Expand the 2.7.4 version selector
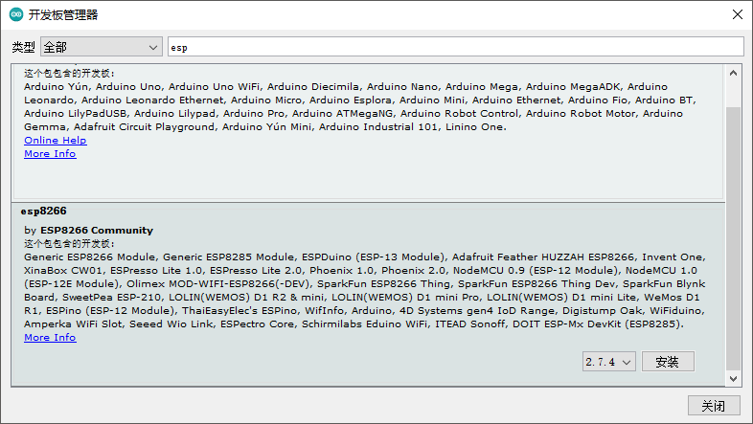The height and width of the screenshot is (424, 753). (x=608, y=362)
